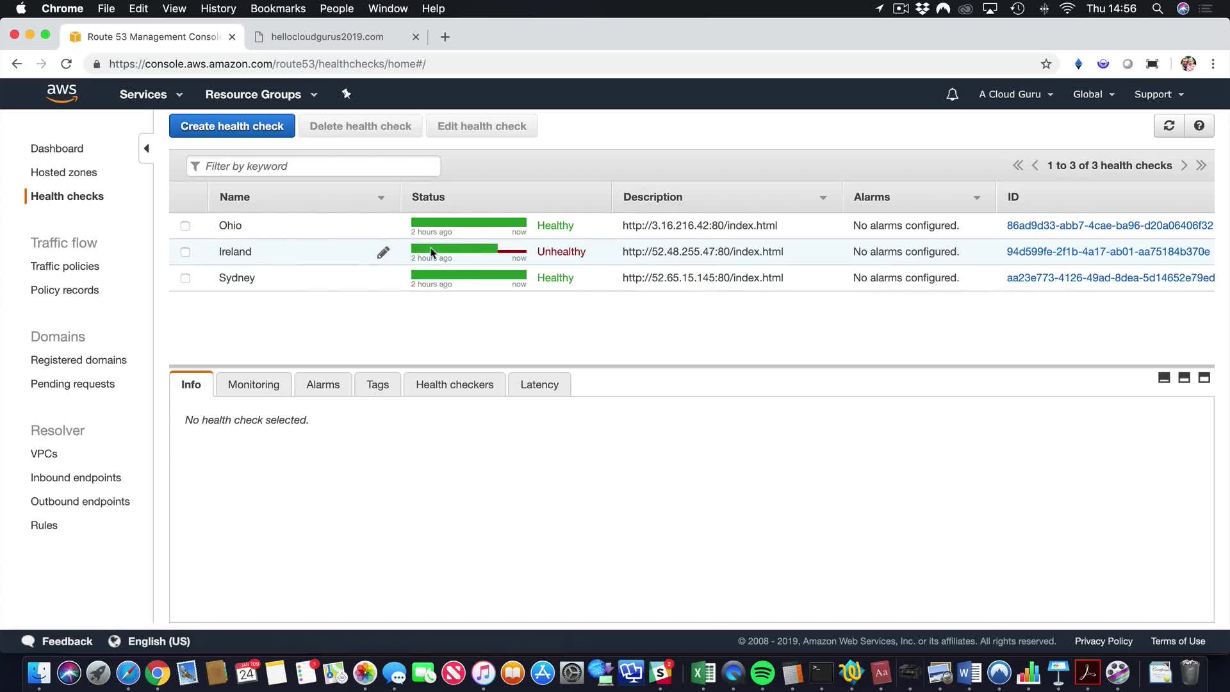This screenshot has height=692, width=1230.
Task: Collapse the left navigation panel arrow
Action: (x=146, y=149)
